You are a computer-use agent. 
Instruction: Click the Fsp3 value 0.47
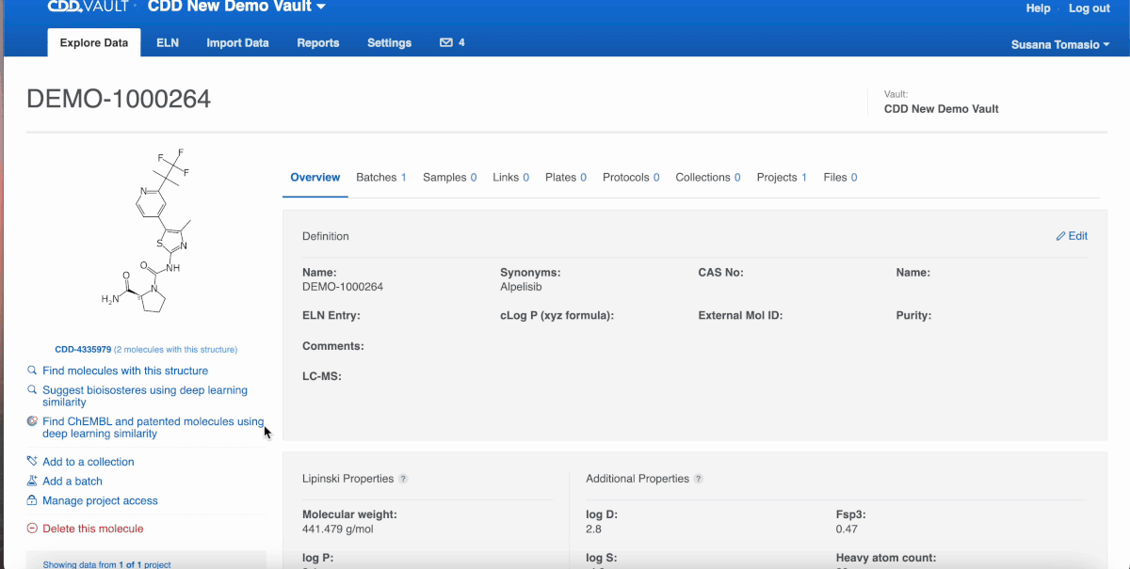point(847,529)
